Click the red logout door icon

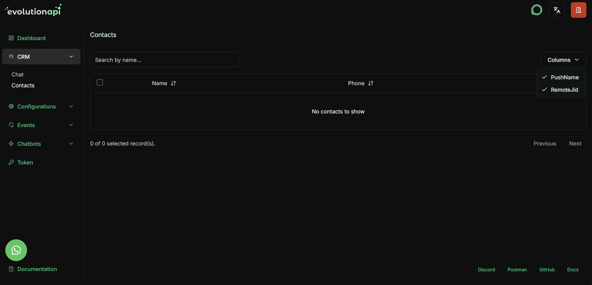[x=578, y=10]
